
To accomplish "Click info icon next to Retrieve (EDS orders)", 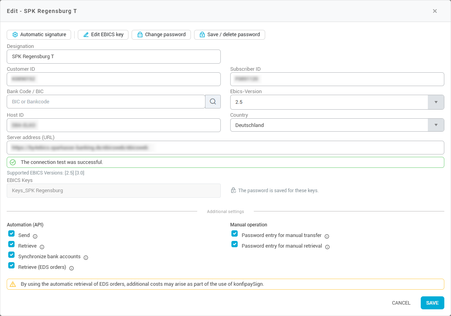I will [x=71, y=268].
